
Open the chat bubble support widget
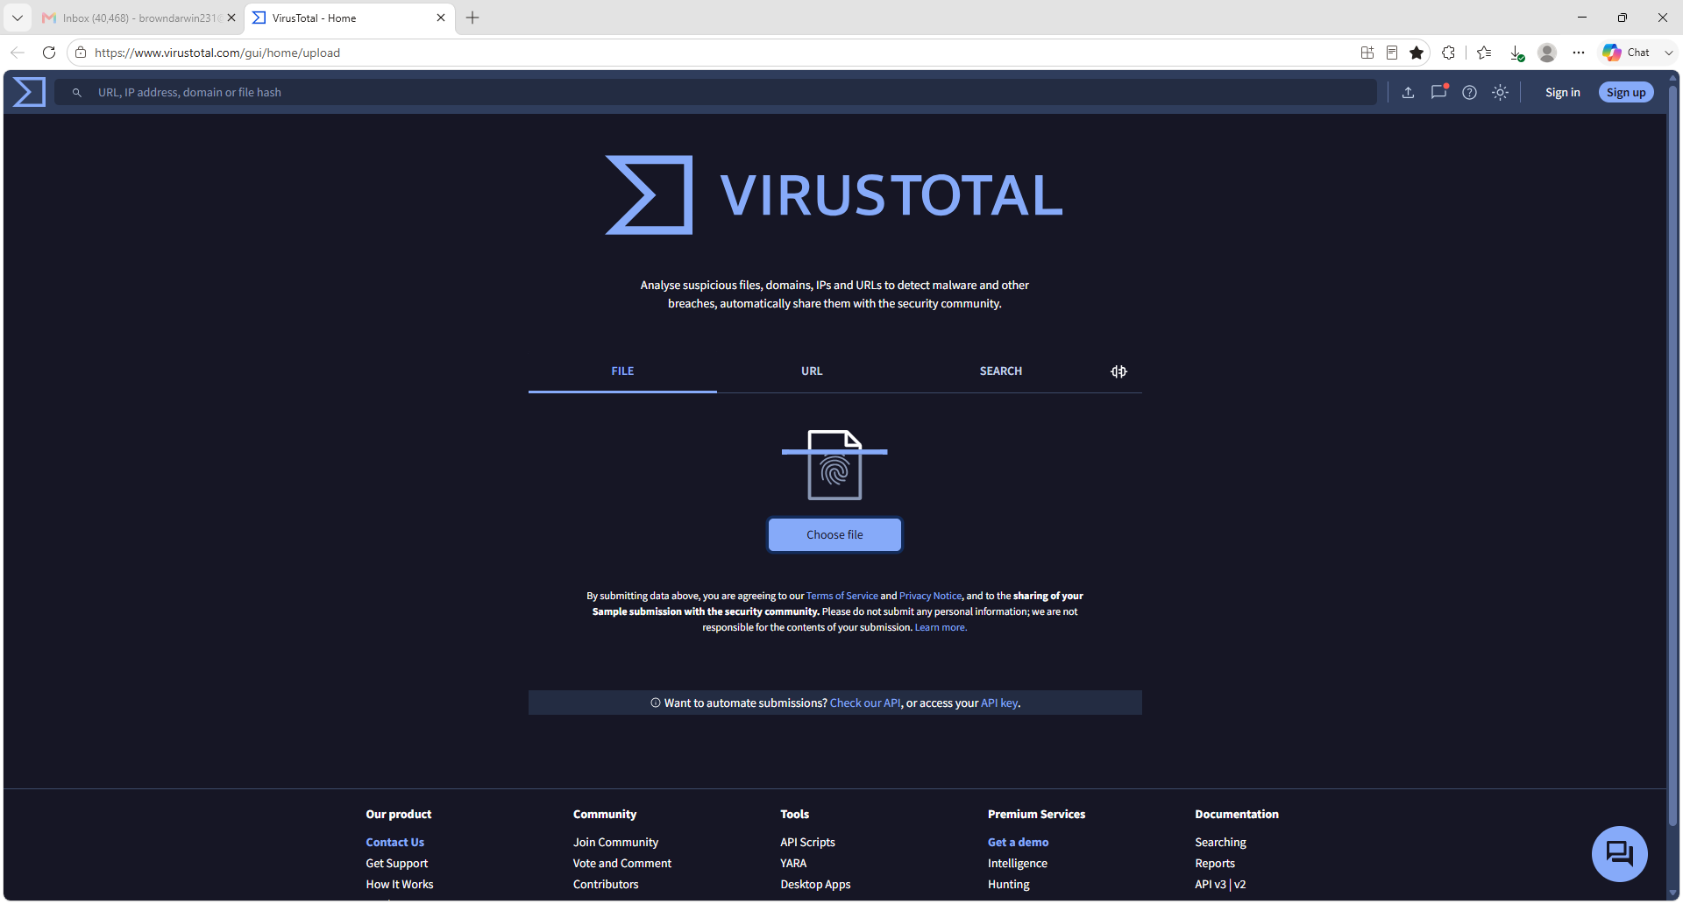(1619, 853)
